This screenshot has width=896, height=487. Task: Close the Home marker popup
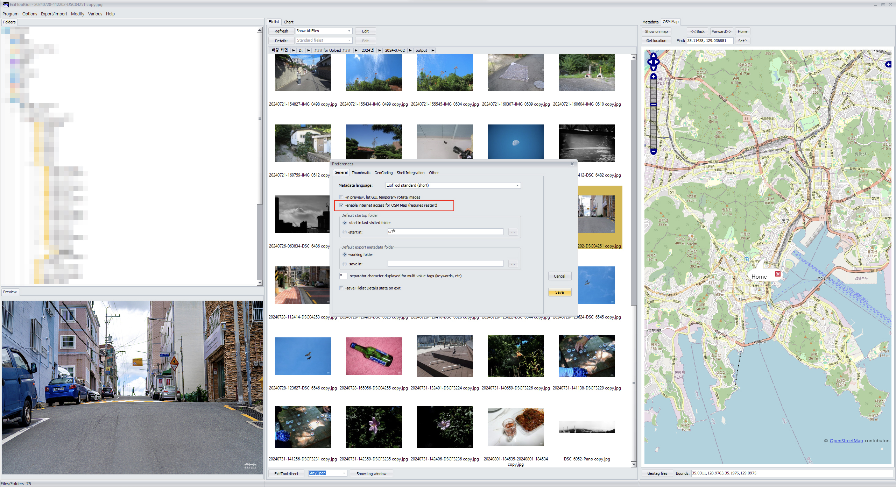click(778, 274)
